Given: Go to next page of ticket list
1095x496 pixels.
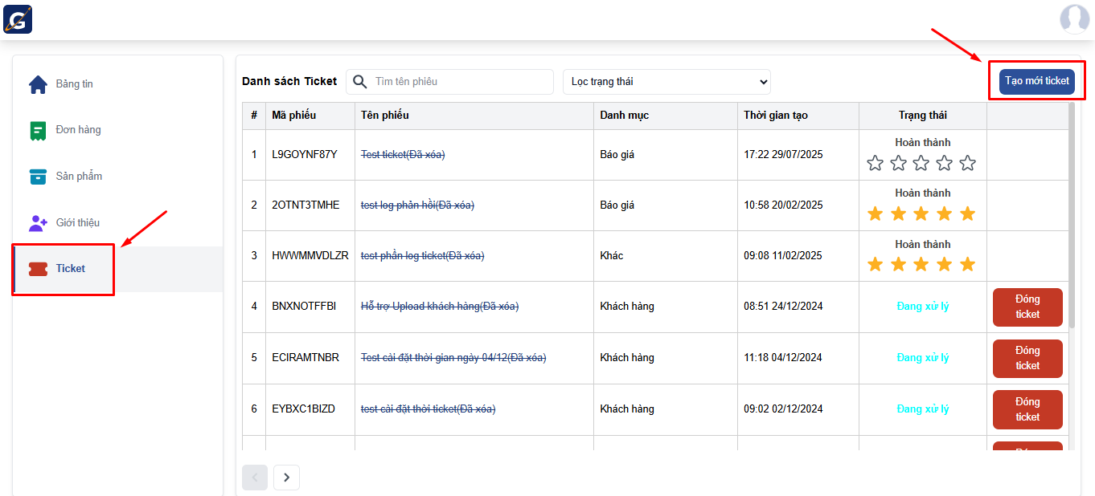Looking at the screenshot, I should coord(286,478).
